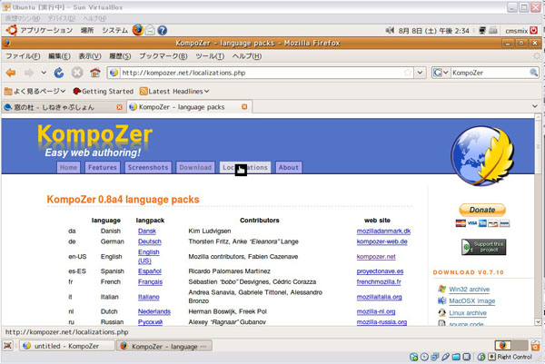This screenshot has width=545, height=364.
Task: Open the ツール(T) menu
Action: coord(210,56)
